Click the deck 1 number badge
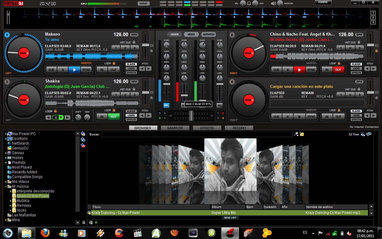The image size is (382, 239). pos(7,35)
